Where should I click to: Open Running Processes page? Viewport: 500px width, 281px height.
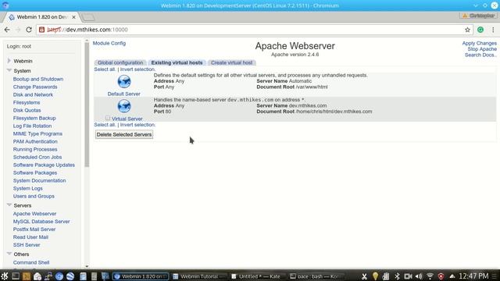click(35, 149)
